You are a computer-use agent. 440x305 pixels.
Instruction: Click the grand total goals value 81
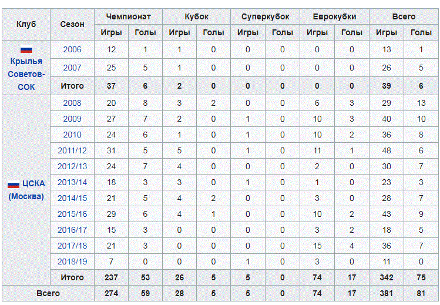pyautogui.click(x=421, y=293)
